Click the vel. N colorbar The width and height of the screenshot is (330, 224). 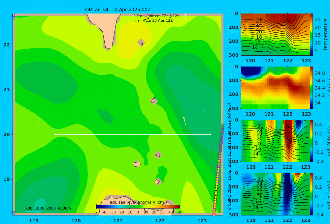click(x=311, y=141)
